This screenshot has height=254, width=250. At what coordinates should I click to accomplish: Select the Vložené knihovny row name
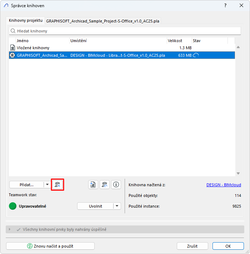(x=33, y=48)
